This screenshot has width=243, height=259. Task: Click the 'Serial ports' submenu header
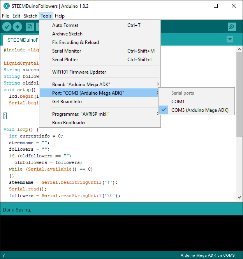tap(183, 93)
